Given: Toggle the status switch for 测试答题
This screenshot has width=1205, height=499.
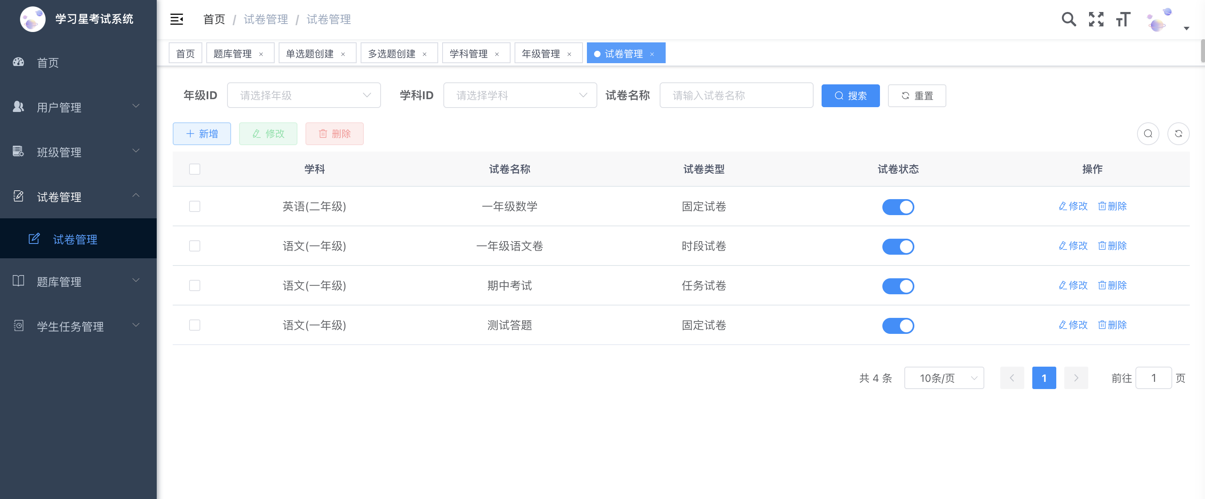Looking at the screenshot, I should (898, 325).
